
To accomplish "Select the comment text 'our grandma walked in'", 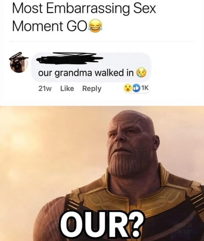I will pyautogui.click(x=86, y=73).
